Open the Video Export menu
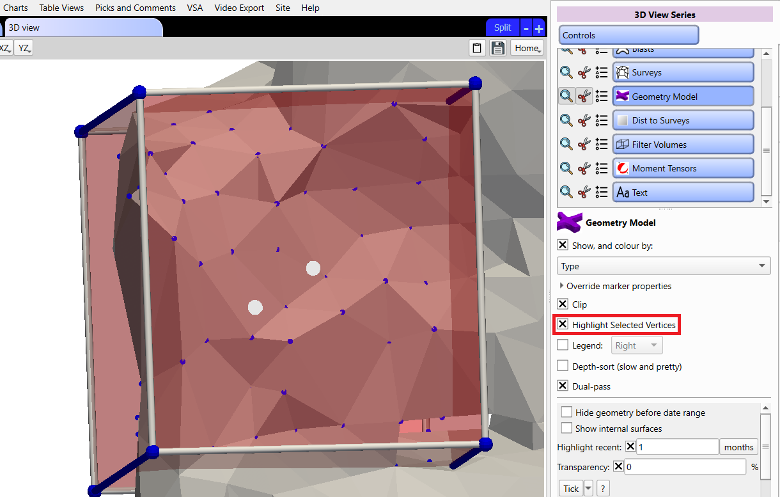This screenshot has width=780, height=497. point(239,8)
